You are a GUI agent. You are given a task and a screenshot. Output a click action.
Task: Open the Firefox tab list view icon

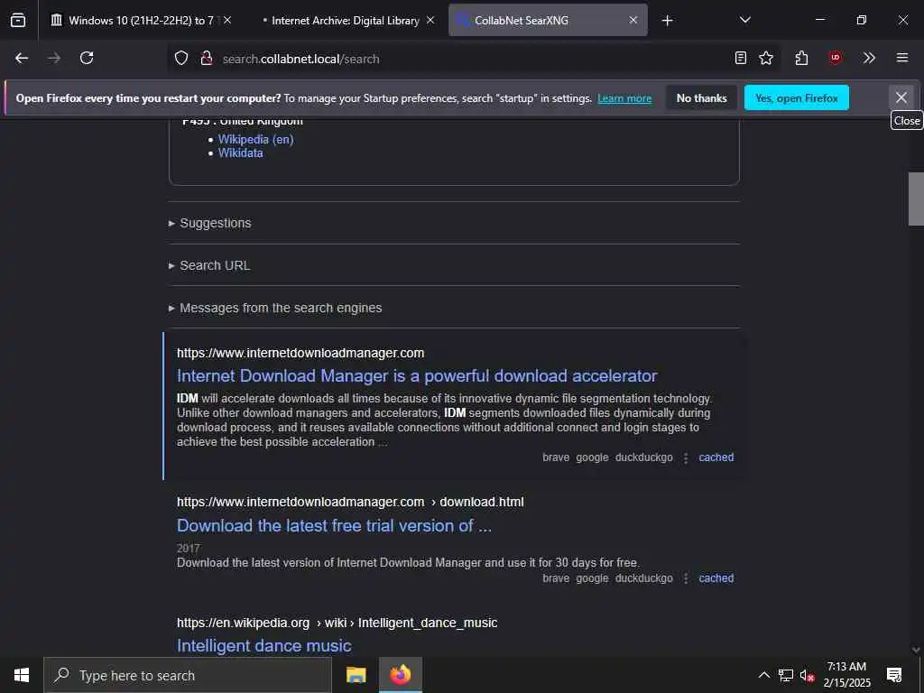18,20
